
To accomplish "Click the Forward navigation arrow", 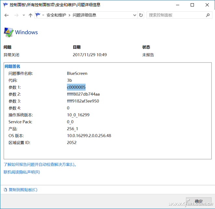I will click(16, 15).
